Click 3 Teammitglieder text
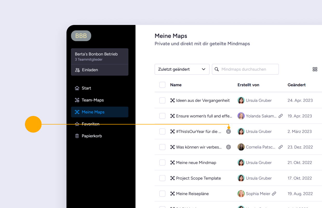The height and width of the screenshot is (208, 322). 89,60
